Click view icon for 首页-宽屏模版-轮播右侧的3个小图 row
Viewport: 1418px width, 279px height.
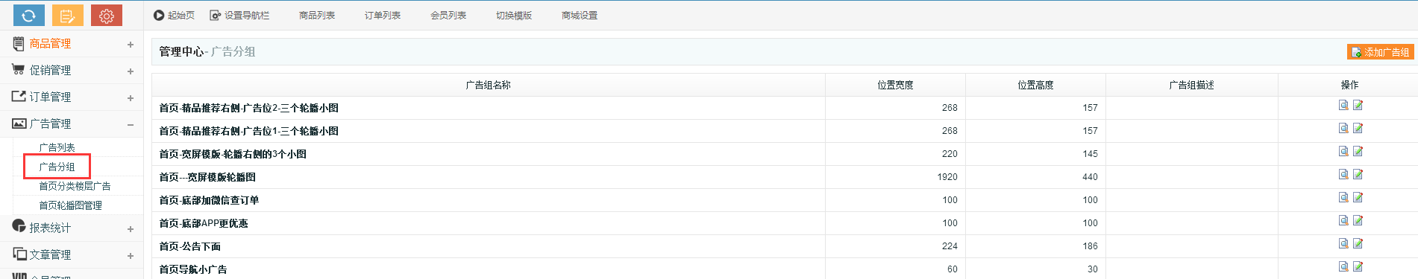(1343, 152)
